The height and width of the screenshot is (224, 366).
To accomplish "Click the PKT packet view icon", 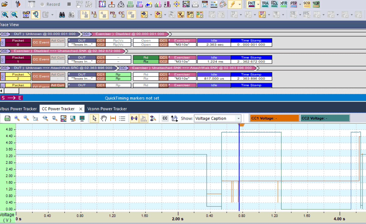I will (x=252, y=4).
